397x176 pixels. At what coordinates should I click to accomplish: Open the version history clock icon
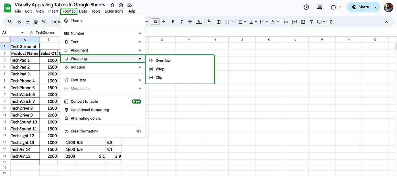tap(306, 7)
